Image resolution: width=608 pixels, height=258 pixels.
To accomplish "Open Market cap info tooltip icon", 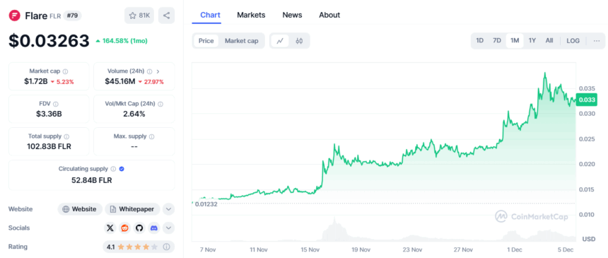I will (65, 71).
